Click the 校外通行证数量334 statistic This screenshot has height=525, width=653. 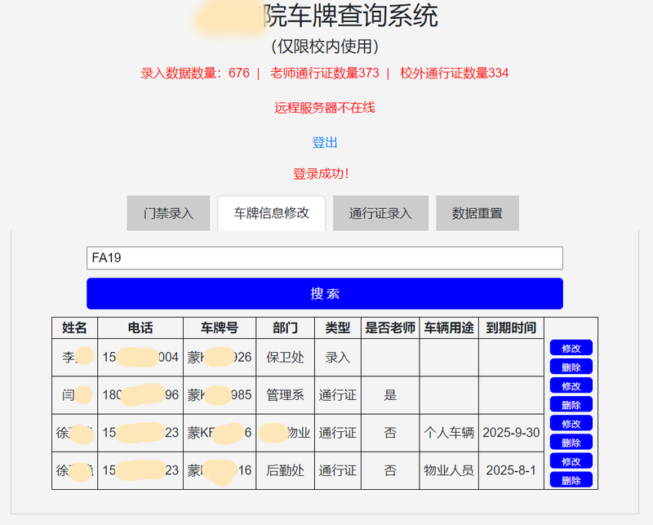[454, 73]
